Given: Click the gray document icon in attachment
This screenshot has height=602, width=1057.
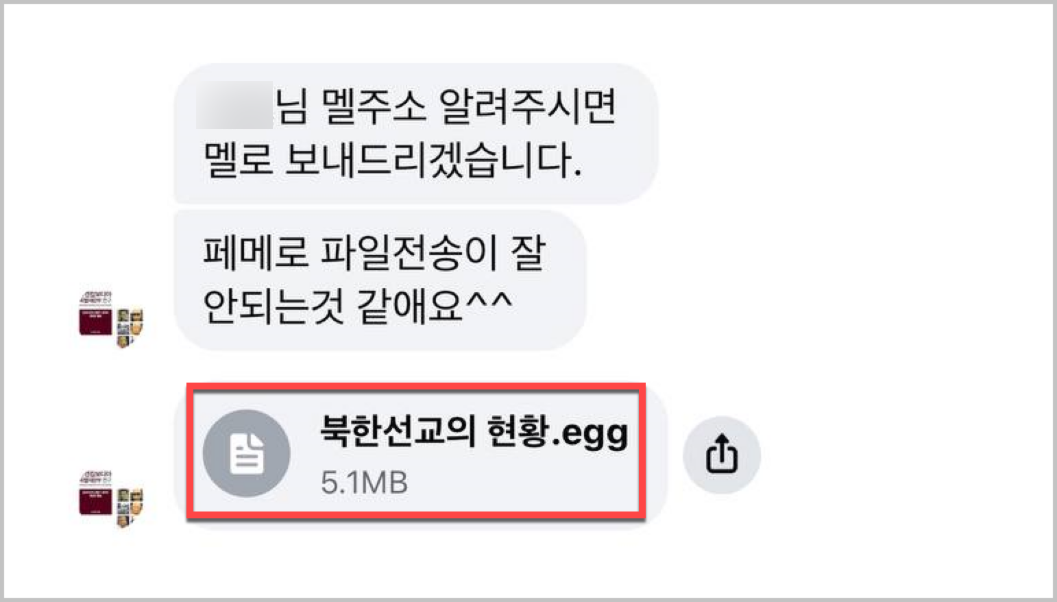Looking at the screenshot, I should pyautogui.click(x=247, y=453).
